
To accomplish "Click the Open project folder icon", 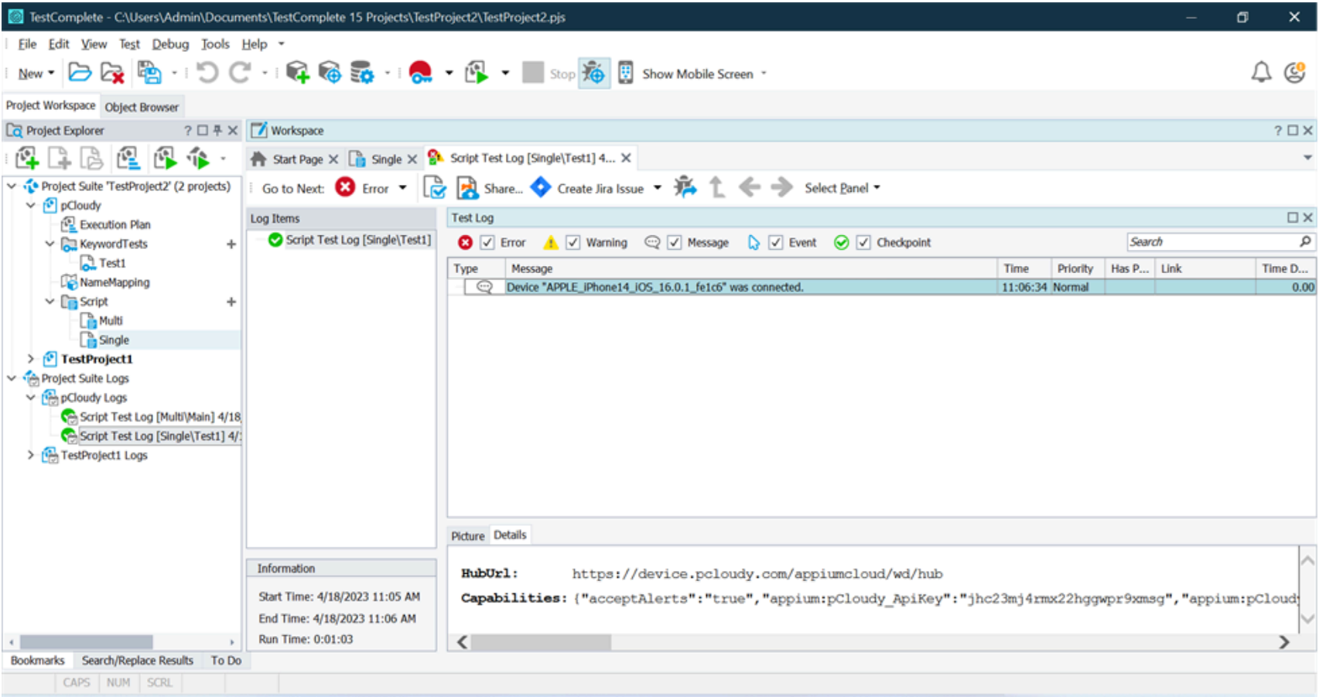I will pos(79,73).
